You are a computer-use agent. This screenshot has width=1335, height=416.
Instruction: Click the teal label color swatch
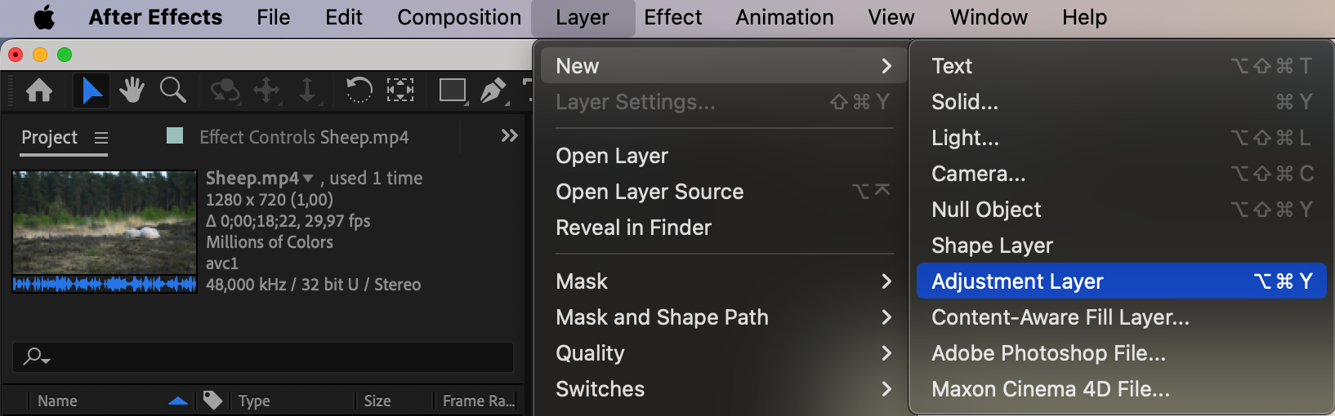click(x=175, y=135)
